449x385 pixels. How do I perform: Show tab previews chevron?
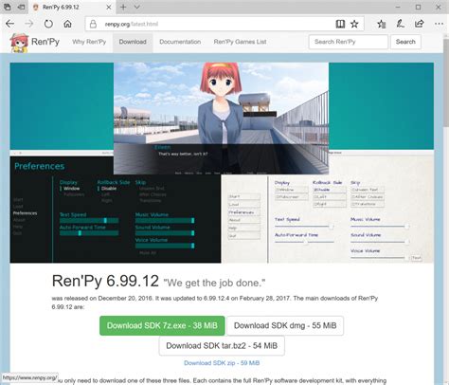pos(137,7)
